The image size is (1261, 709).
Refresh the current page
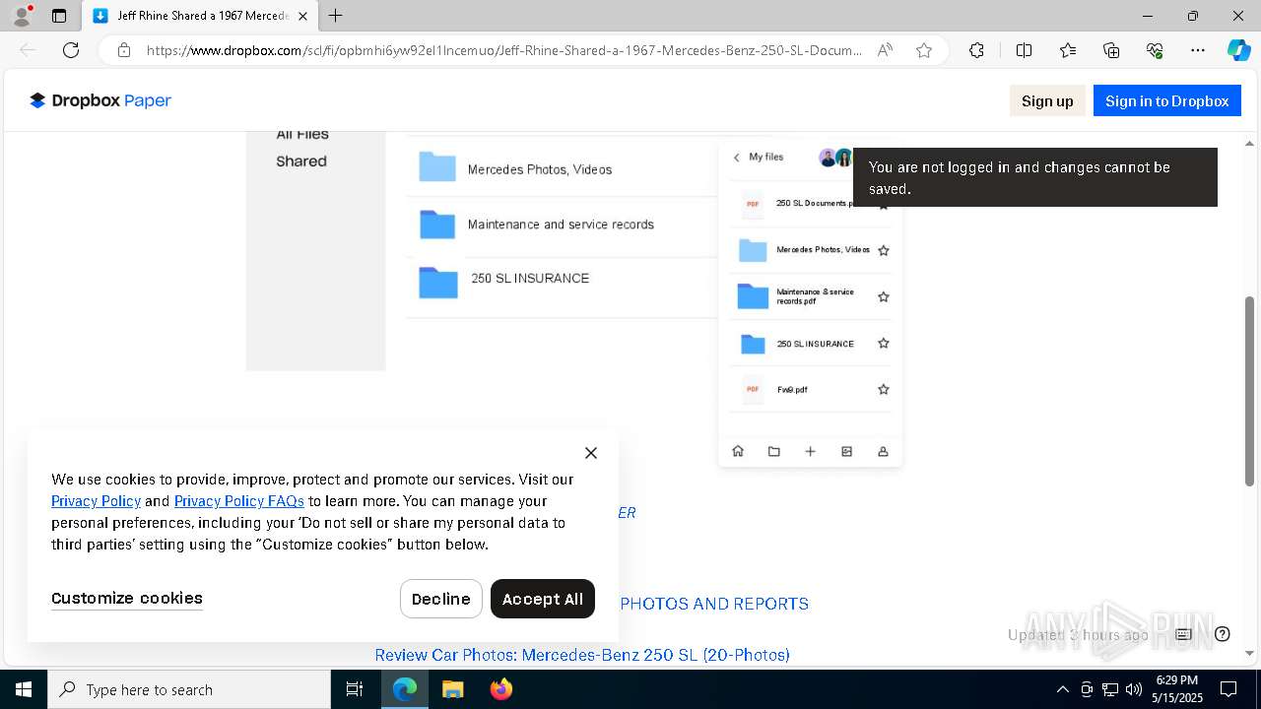[71, 50]
